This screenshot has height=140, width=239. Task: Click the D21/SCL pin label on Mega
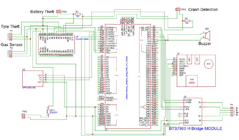(110, 48)
